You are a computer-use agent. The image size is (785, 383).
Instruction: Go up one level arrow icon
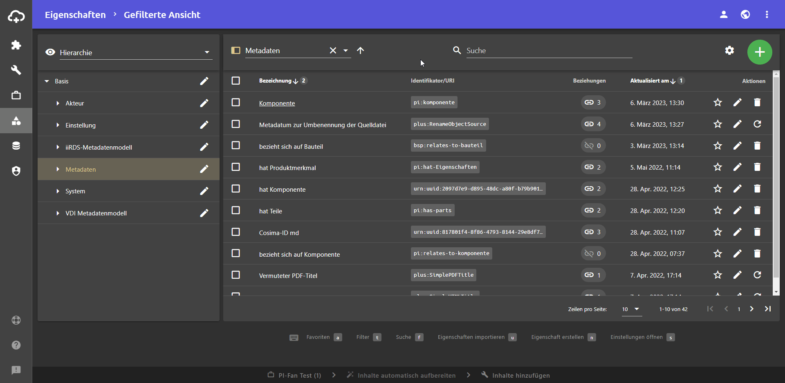(x=360, y=50)
